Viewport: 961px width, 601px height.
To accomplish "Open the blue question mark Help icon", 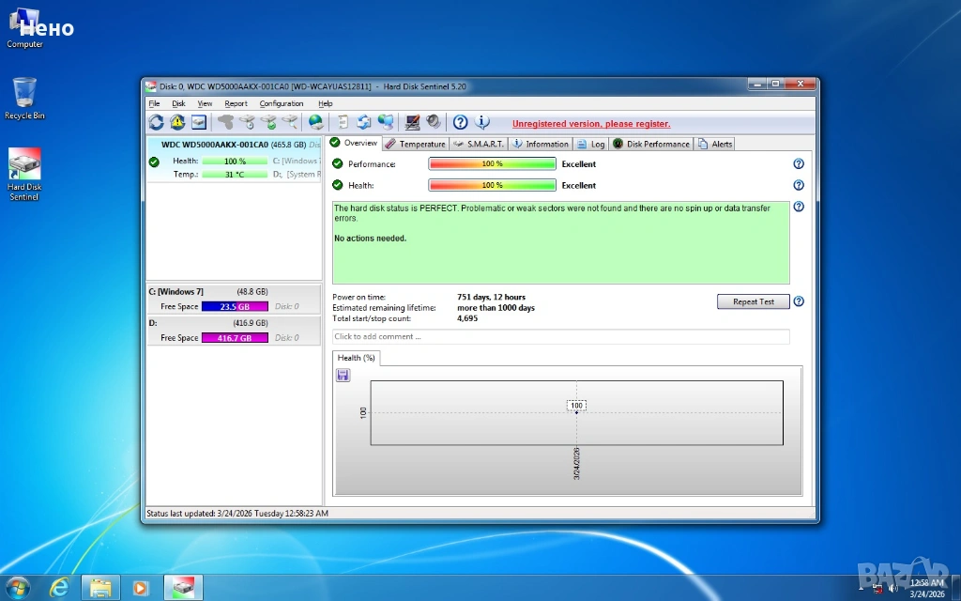I will 460,122.
